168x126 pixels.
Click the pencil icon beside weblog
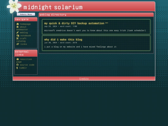coord(17,32)
